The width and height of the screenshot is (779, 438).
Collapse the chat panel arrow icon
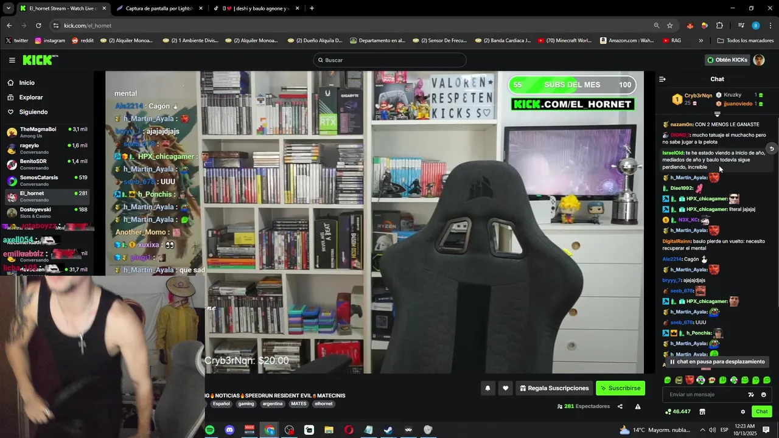point(663,79)
